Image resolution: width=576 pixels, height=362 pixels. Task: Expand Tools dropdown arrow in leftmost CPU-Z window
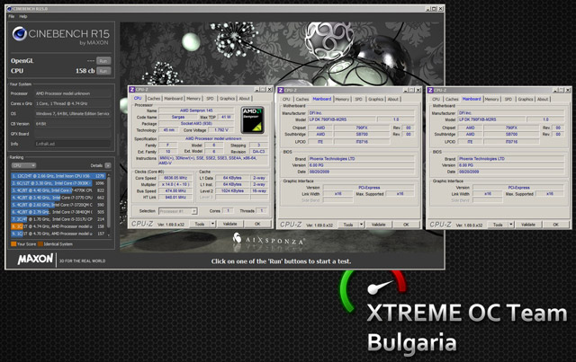pyautogui.click(x=213, y=224)
